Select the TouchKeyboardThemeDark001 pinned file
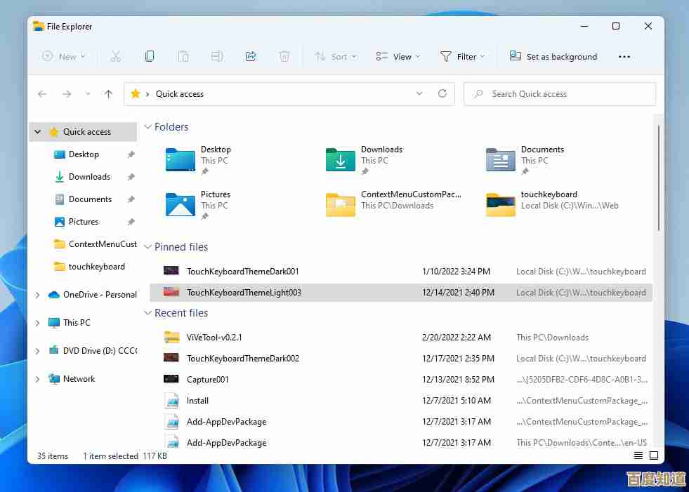The height and width of the screenshot is (492, 689). click(x=243, y=272)
